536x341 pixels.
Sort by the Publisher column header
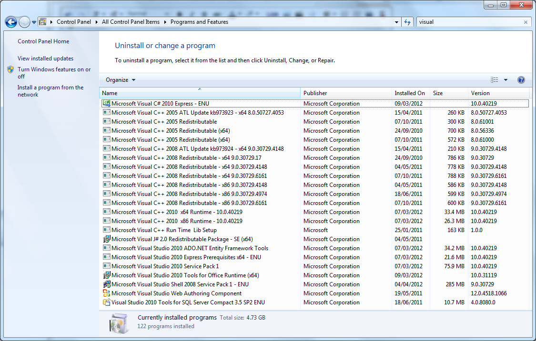[x=346, y=93]
